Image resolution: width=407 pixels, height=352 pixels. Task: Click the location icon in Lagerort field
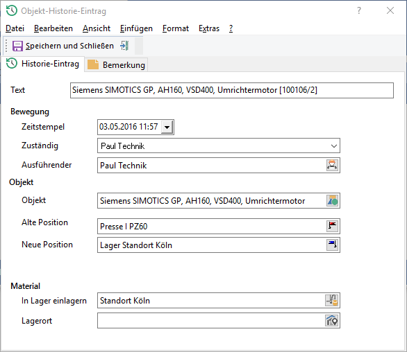click(332, 321)
